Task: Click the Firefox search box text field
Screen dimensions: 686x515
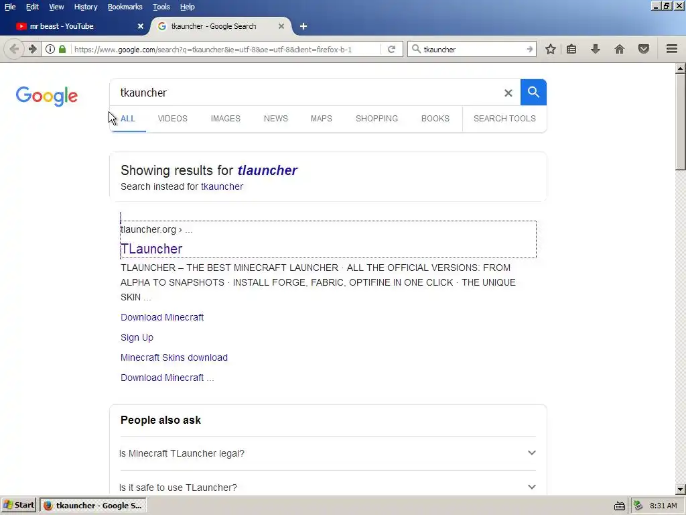Action: pyautogui.click(x=474, y=49)
